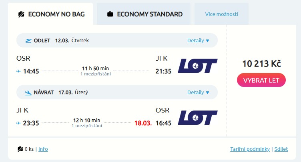Click the return plane icon beside NÁVRAT
The image size is (301, 162).
[28, 93]
